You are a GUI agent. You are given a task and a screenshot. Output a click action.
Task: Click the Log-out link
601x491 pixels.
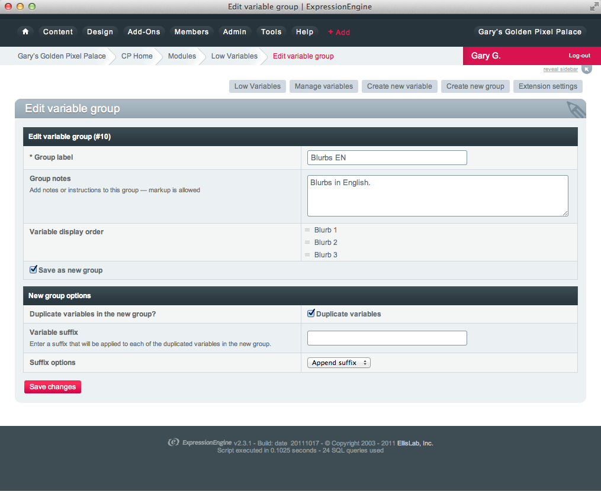579,56
